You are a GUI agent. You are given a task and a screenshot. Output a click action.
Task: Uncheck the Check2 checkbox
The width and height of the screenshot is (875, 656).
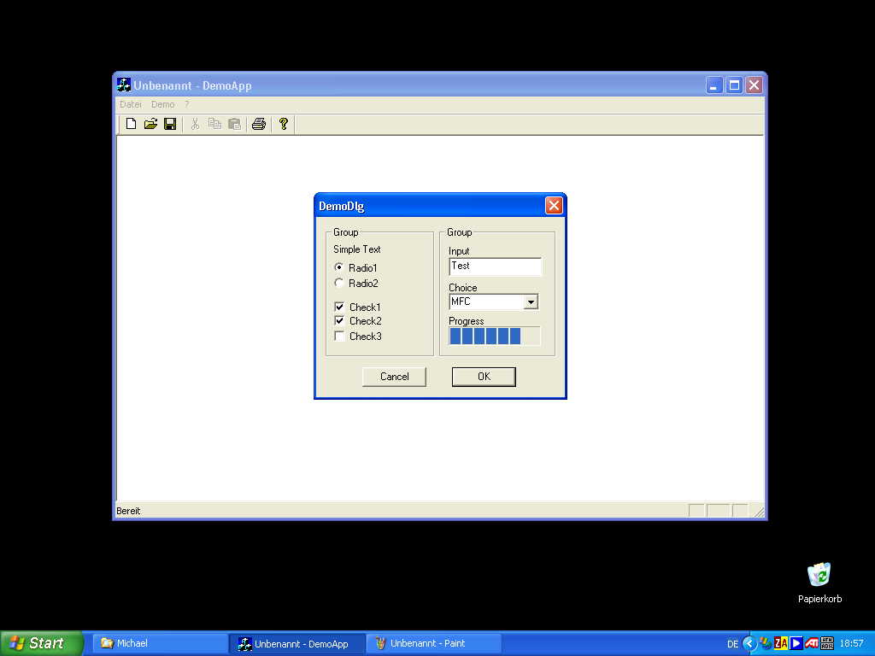pyautogui.click(x=339, y=321)
